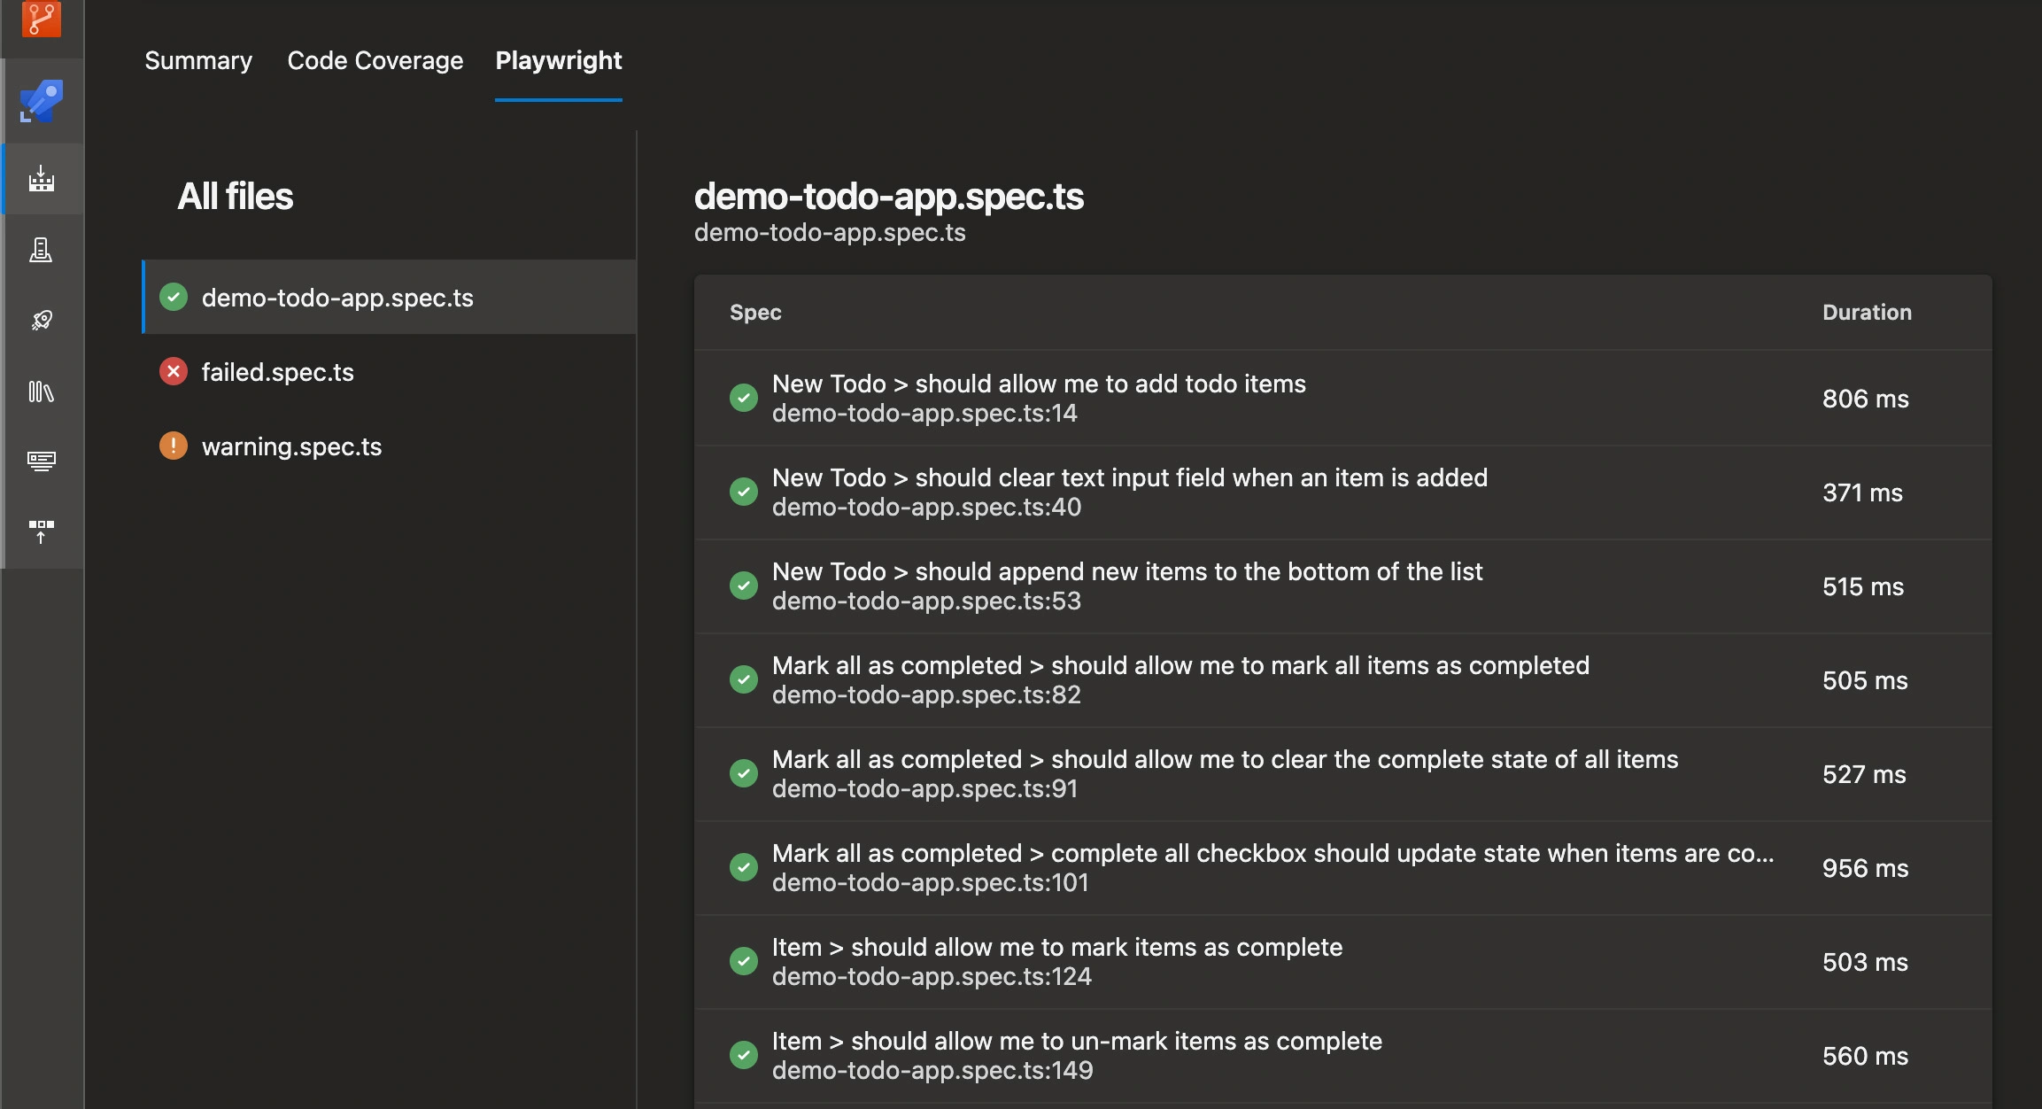Click the 806 ms duration value

click(x=1865, y=399)
